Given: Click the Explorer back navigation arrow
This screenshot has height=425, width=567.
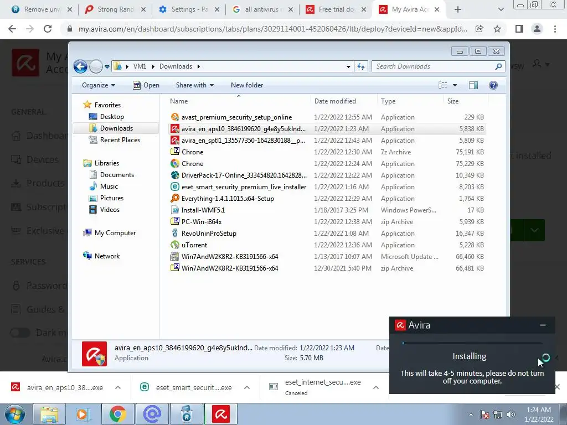Looking at the screenshot, I should 80,66.
